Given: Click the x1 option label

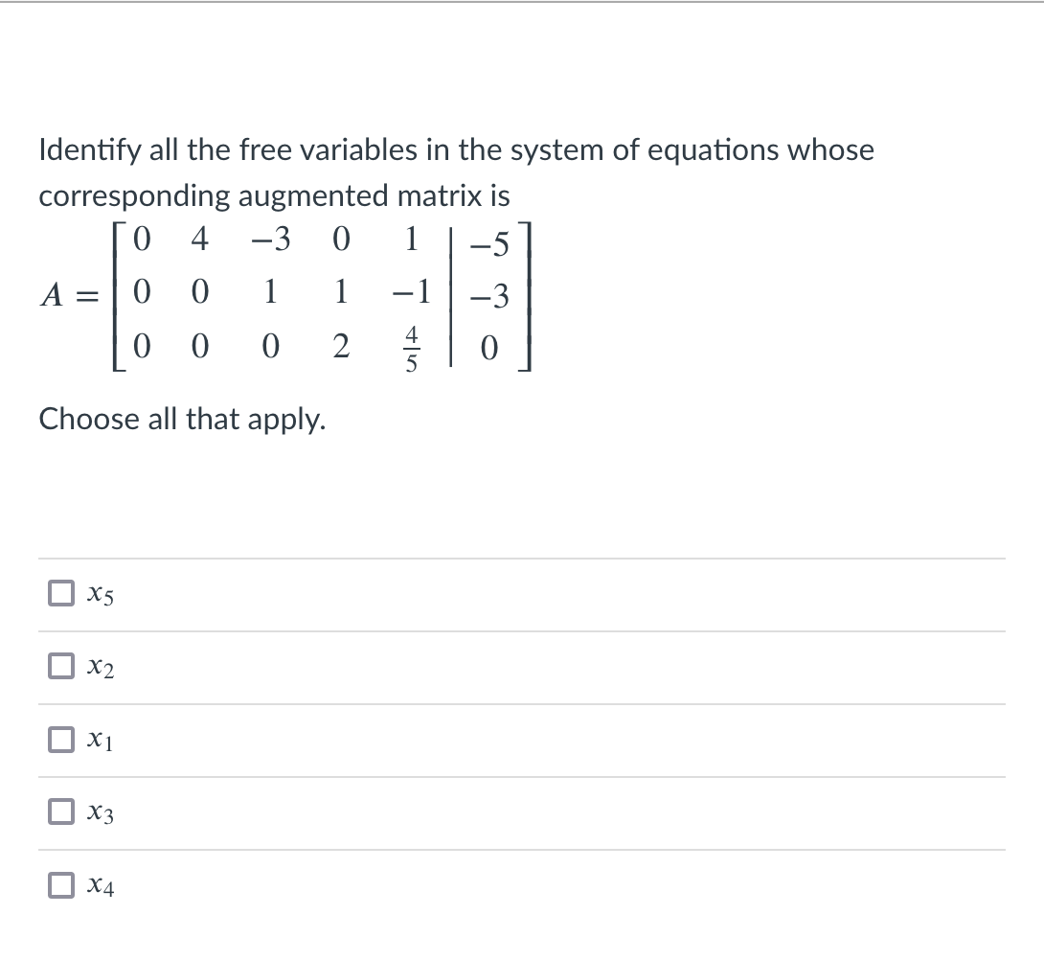Looking at the screenshot, I should pyautogui.click(x=99, y=741).
